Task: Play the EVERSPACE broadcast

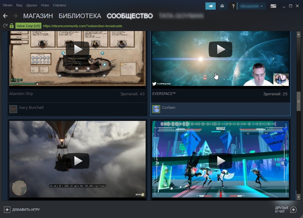Action: coord(221,49)
